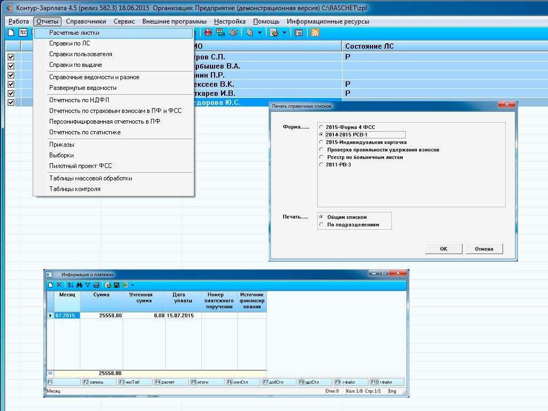The height and width of the screenshot is (411, 548).
Task: Click the printer icon in payments toolbar
Action: [96, 285]
